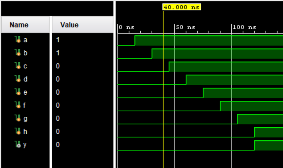Select the icon next to signal e
This screenshot has width=283, height=168.
(x=17, y=92)
